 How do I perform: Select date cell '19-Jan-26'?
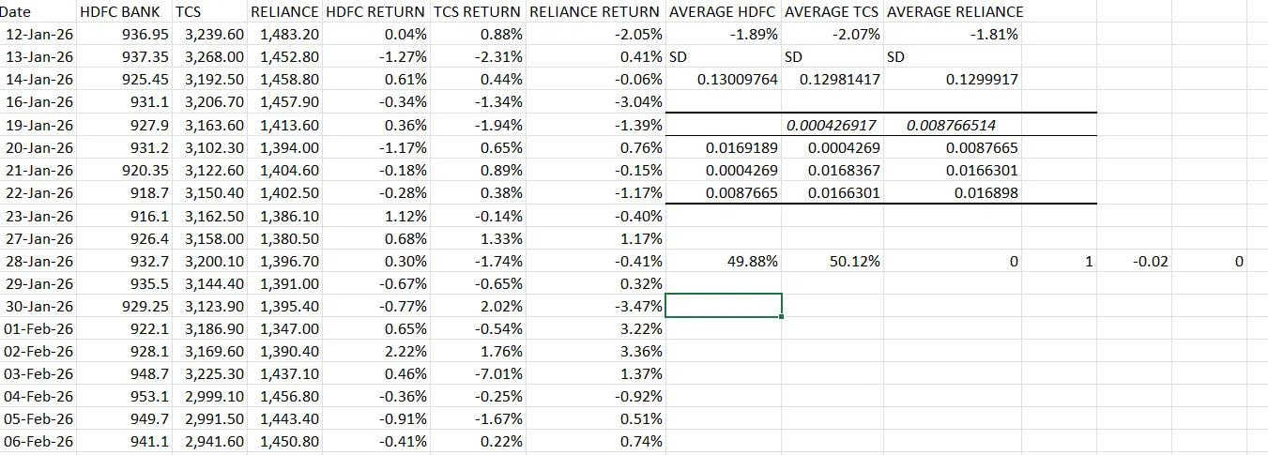(39, 125)
